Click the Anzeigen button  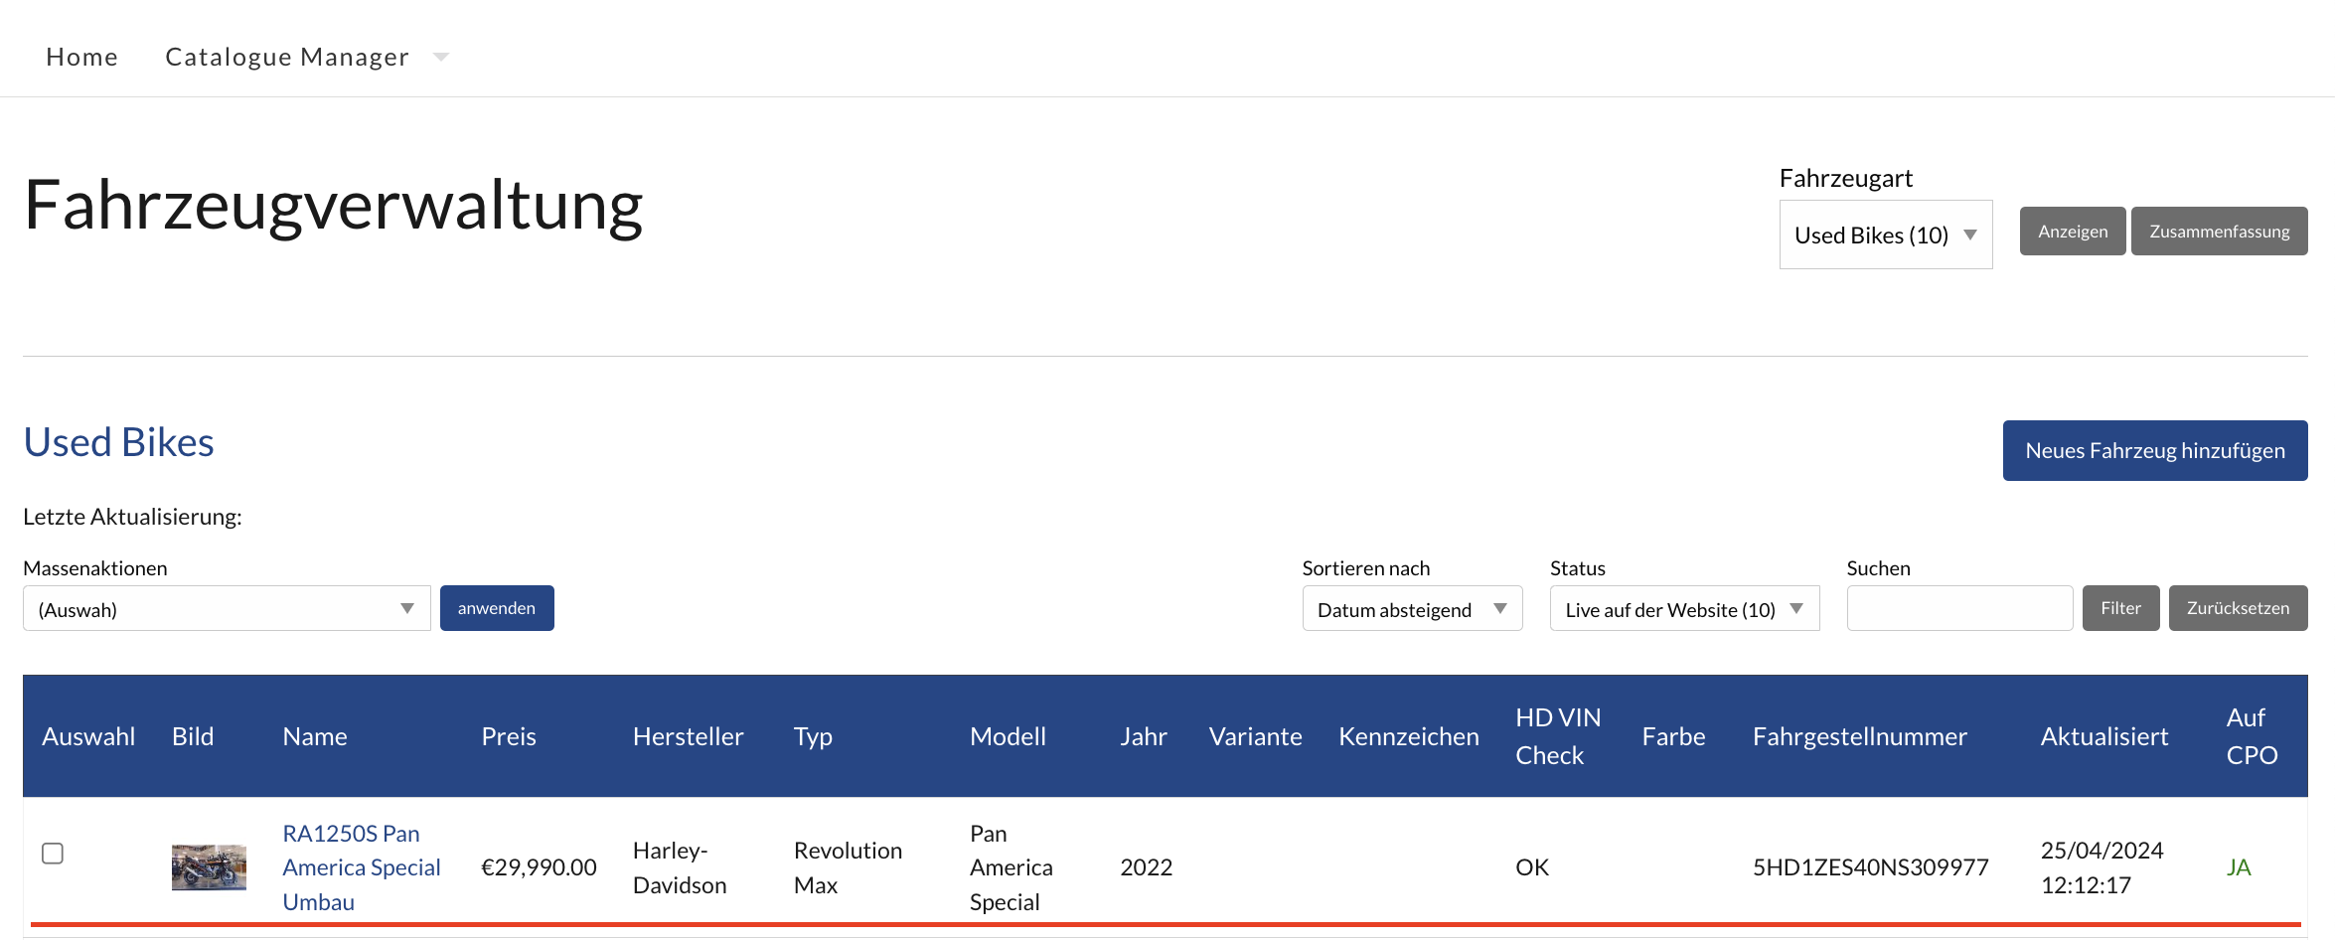pos(2072,231)
